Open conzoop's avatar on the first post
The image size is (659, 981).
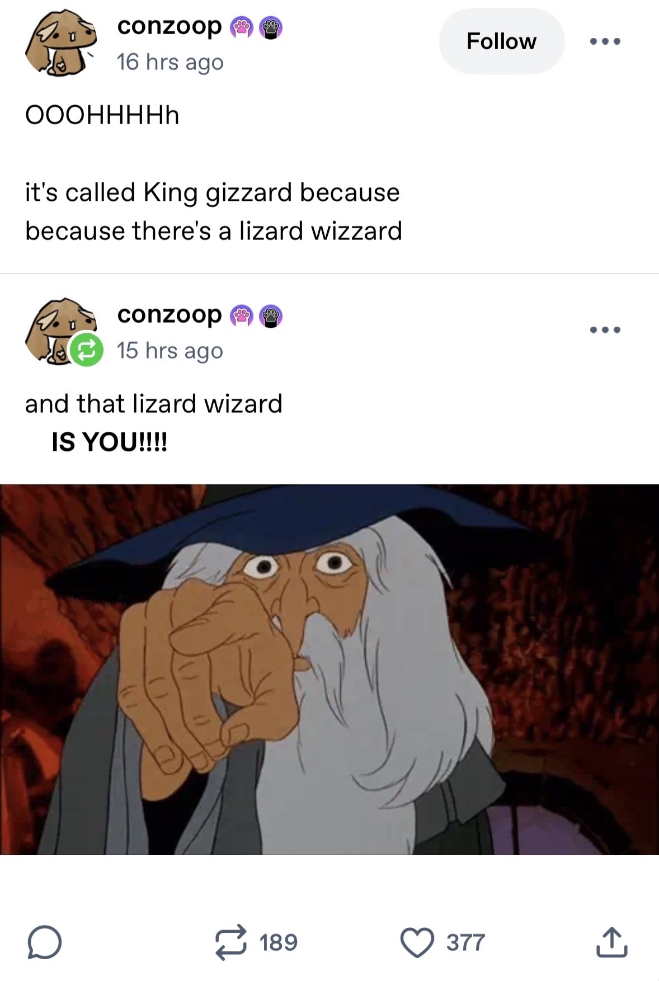click(x=60, y=43)
